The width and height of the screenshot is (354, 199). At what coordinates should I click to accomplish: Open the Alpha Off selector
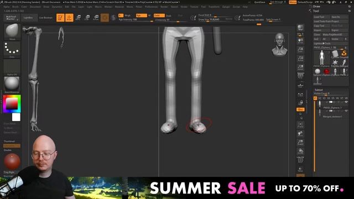tap(12, 67)
